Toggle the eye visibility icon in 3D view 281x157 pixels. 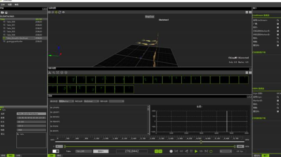pos(63,12)
